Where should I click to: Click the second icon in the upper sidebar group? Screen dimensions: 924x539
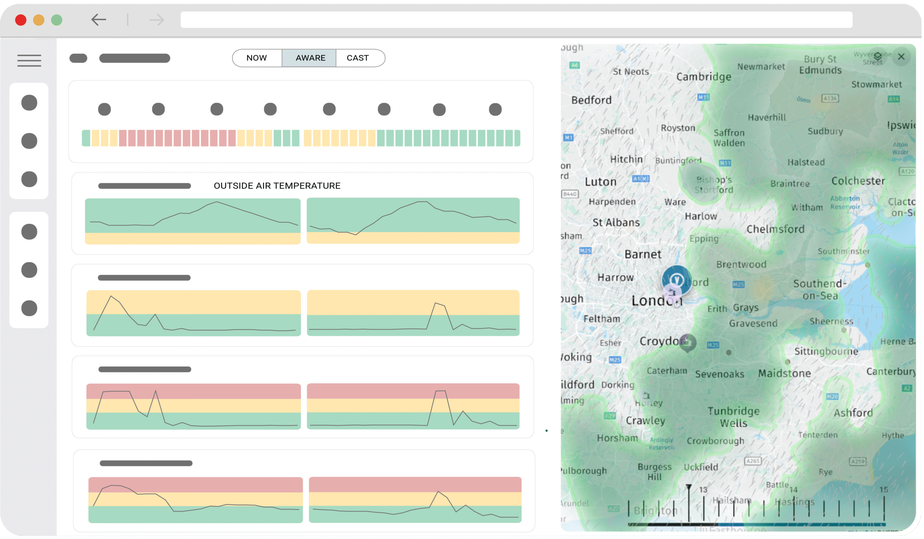[29, 141]
